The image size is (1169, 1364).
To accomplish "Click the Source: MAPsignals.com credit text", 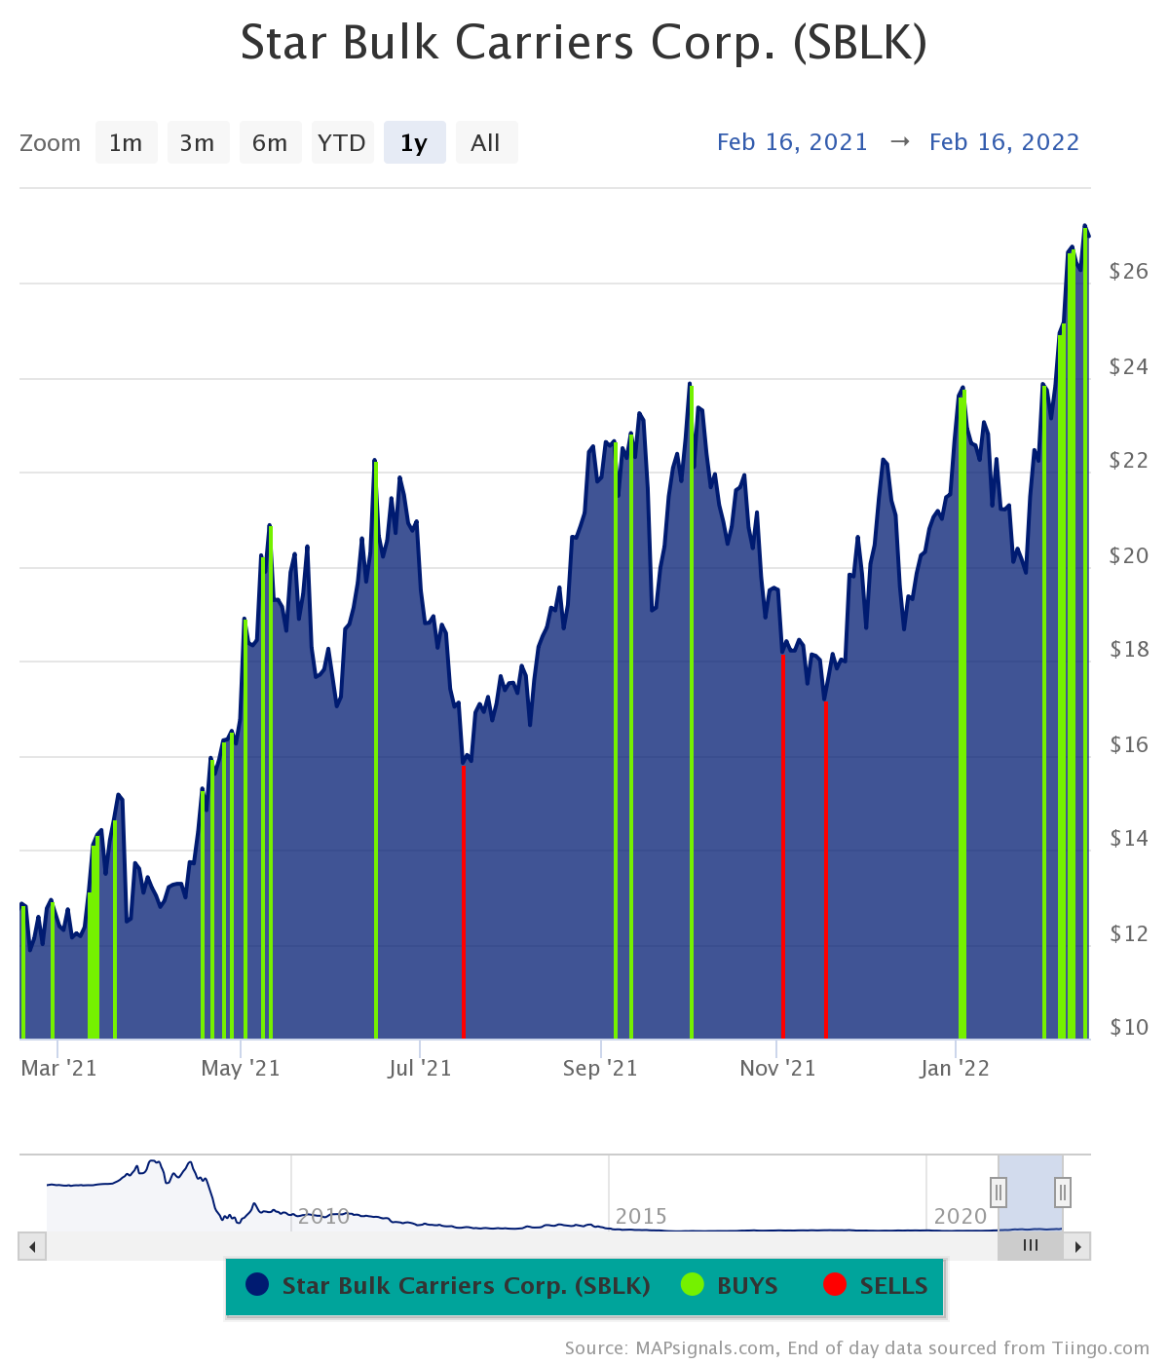I will (856, 1348).
